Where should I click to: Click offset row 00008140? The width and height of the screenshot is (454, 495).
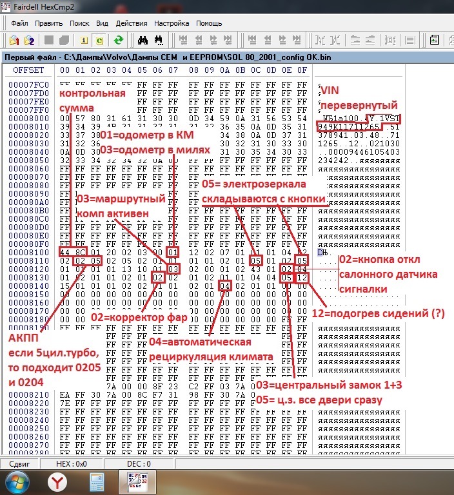coord(29,286)
